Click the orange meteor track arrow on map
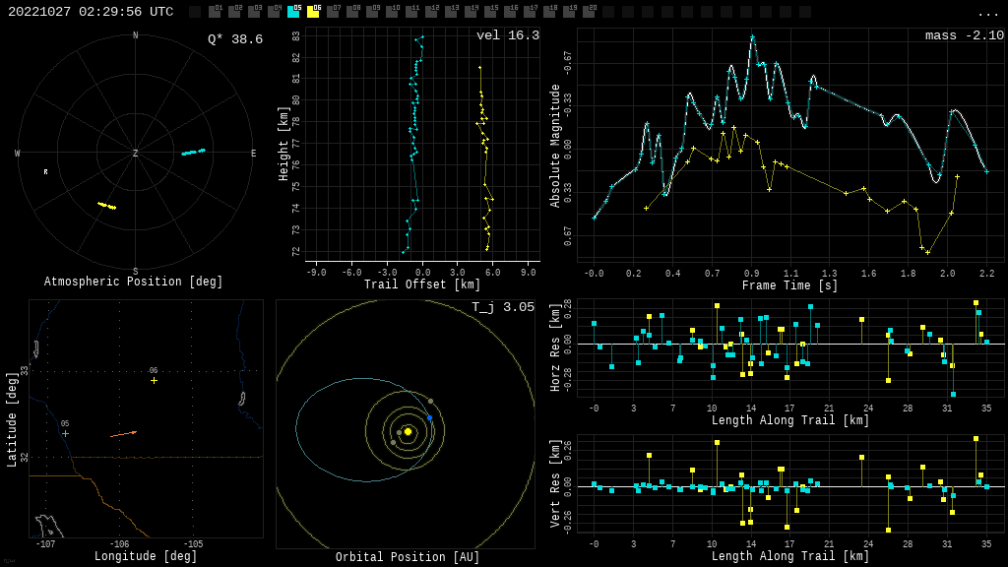 point(123,433)
